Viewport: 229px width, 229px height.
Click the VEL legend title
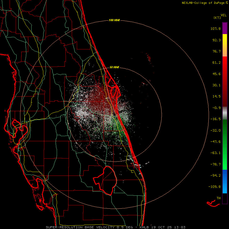point(223,15)
